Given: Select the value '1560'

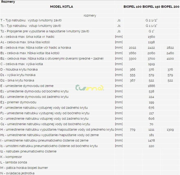Looking at the screenshot, I should [151, 37].
